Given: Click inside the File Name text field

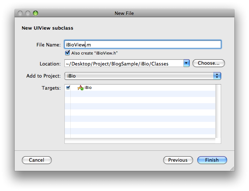Looking at the screenshot, I should 142,45.
